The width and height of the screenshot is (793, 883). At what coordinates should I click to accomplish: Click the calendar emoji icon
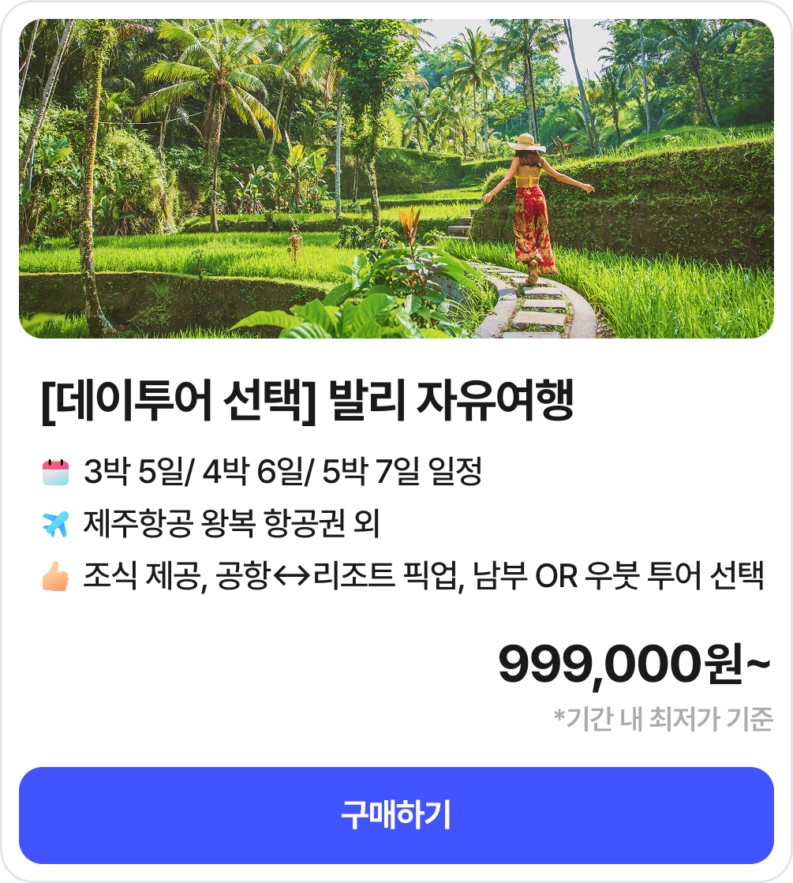[55, 472]
